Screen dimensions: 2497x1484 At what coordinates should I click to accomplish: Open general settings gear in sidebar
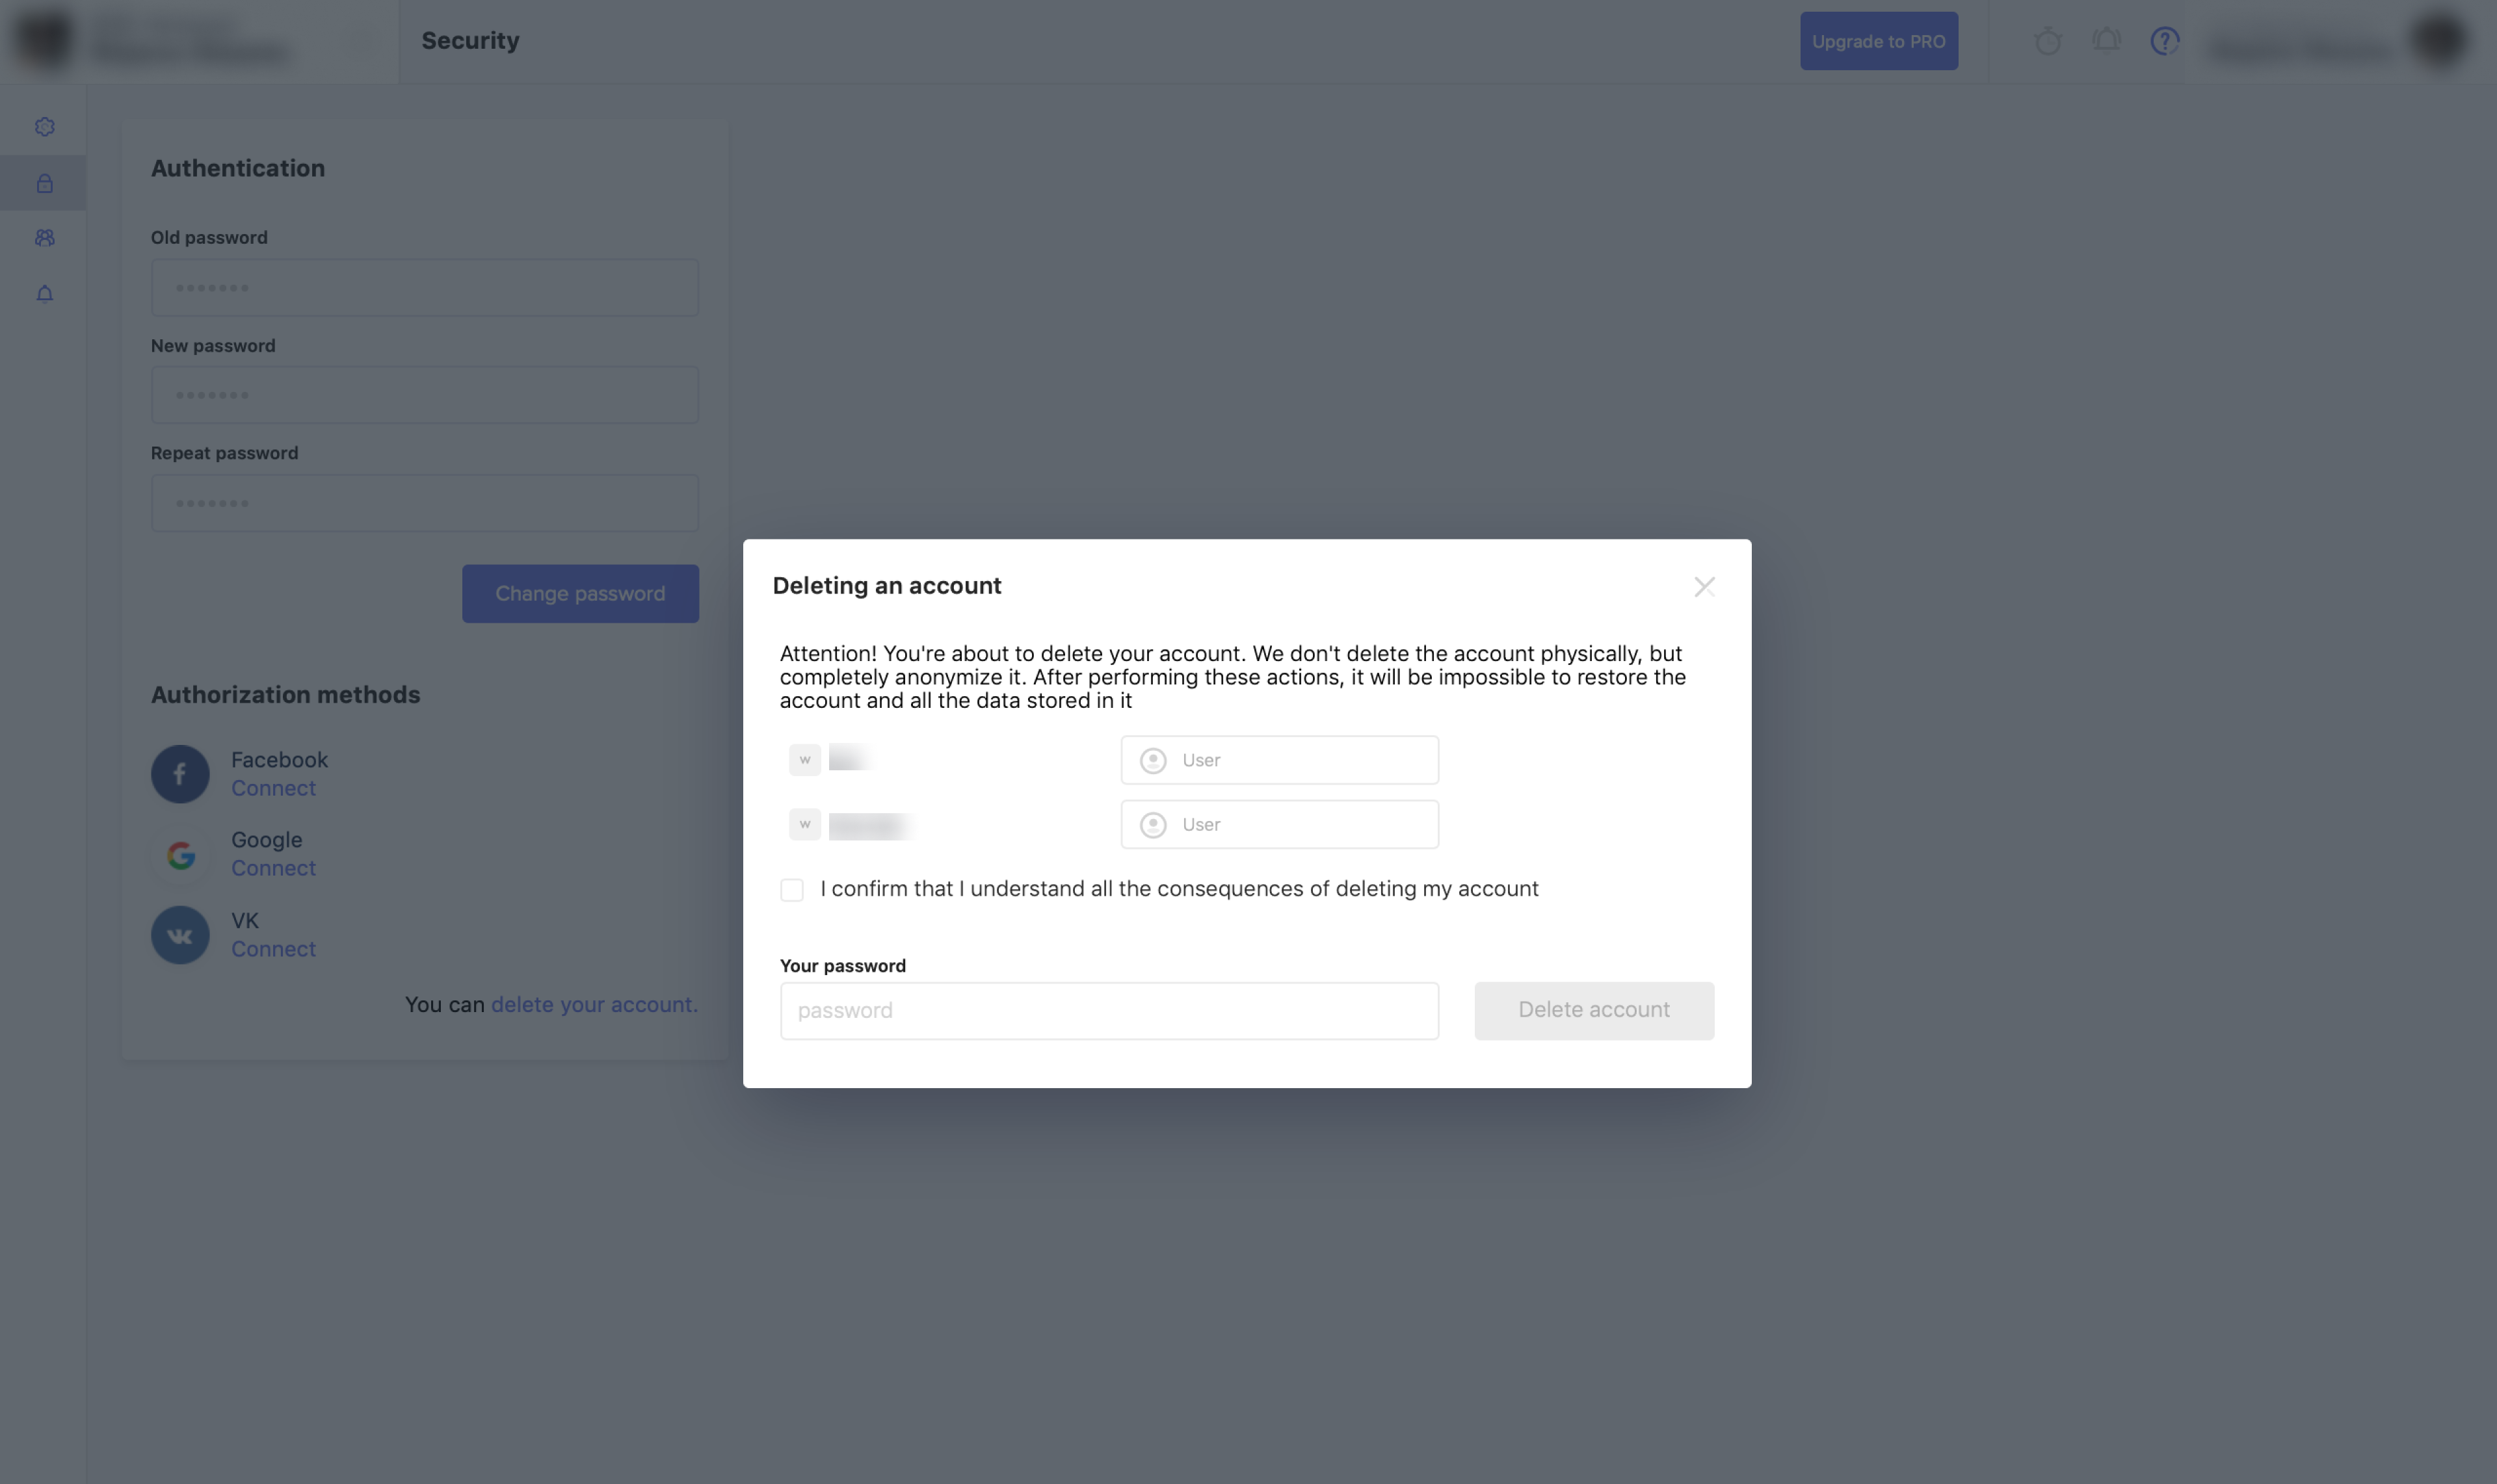44,127
